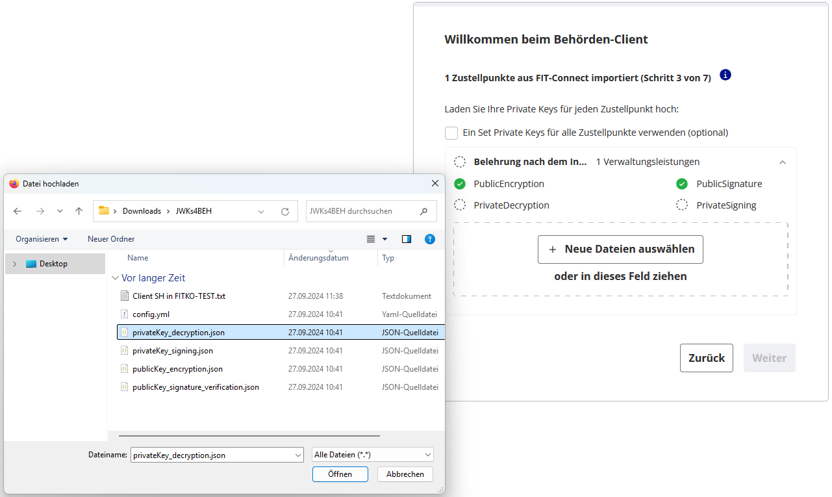The height and width of the screenshot is (497, 832).
Task: Toggle the preview pane icon
Action: pyautogui.click(x=407, y=239)
